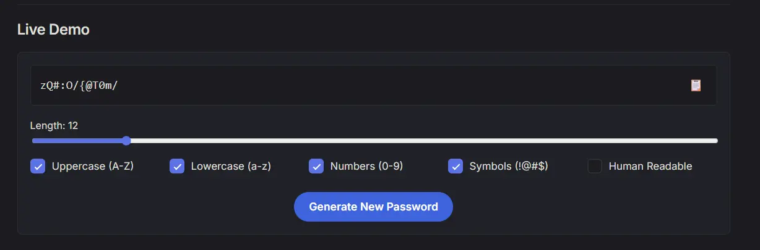Screen dimensions: 760x250
Task: Disable the Lowercase (a-z) checkbox
Action: pos(177,166)
